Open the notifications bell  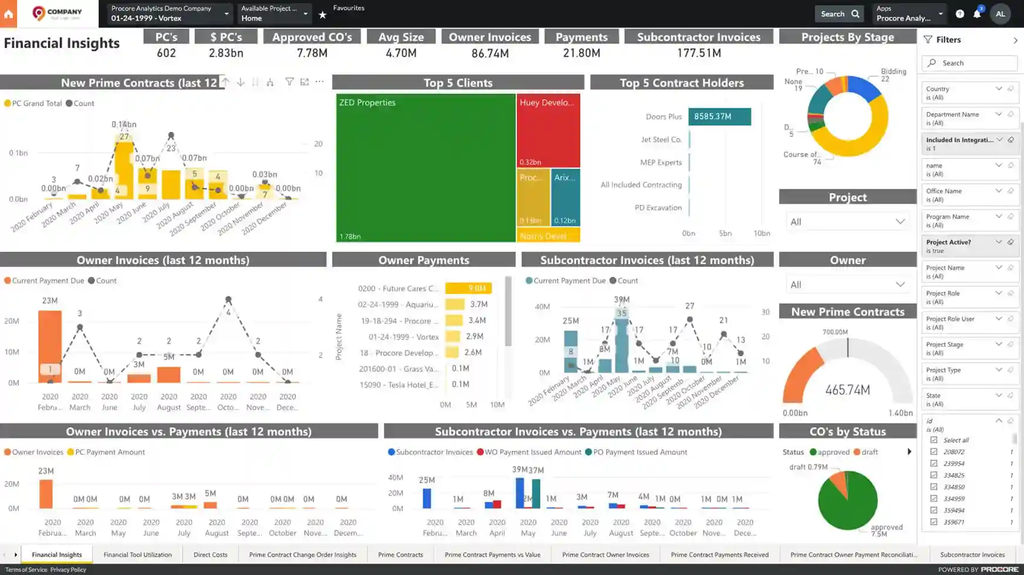coord(977,14)
